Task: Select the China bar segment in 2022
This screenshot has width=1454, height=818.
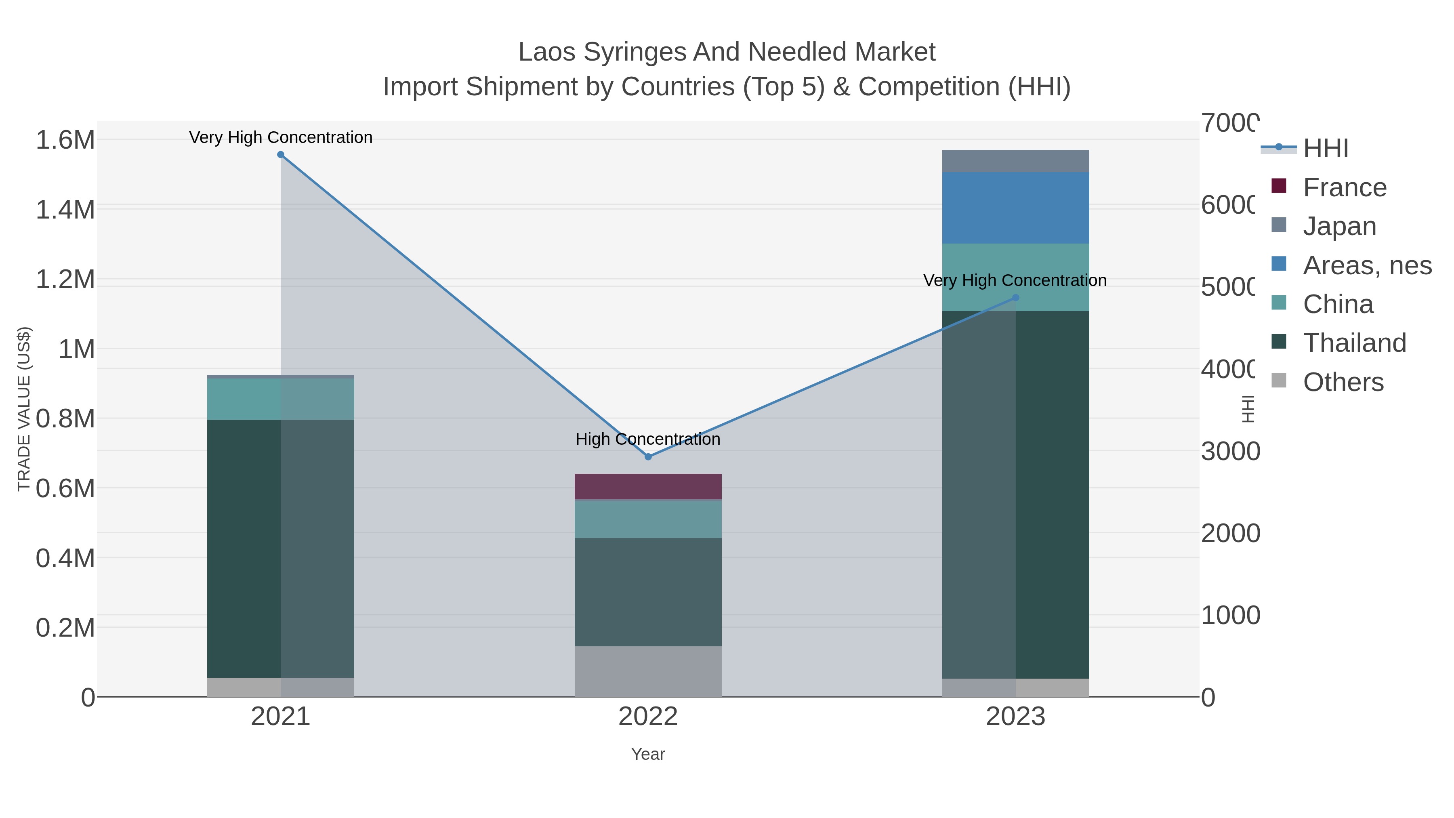Action: coord(648,519)
